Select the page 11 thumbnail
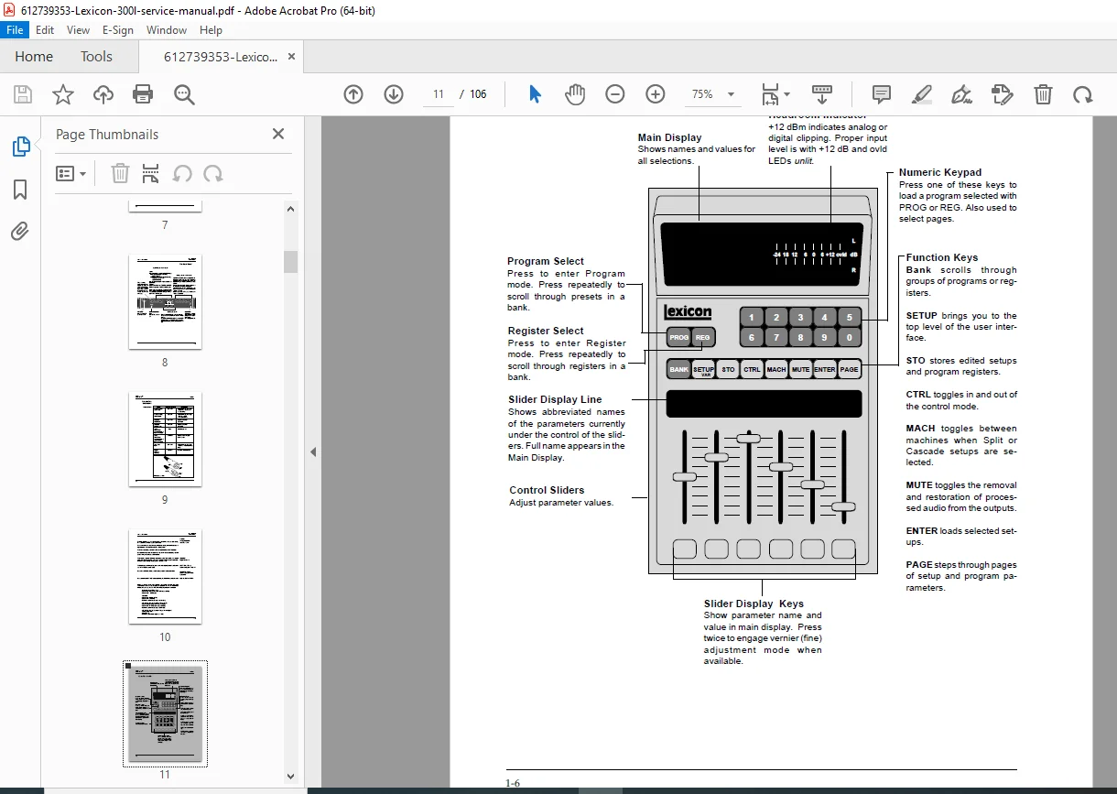The image size is (1117, 794). (x=165, y=713)
